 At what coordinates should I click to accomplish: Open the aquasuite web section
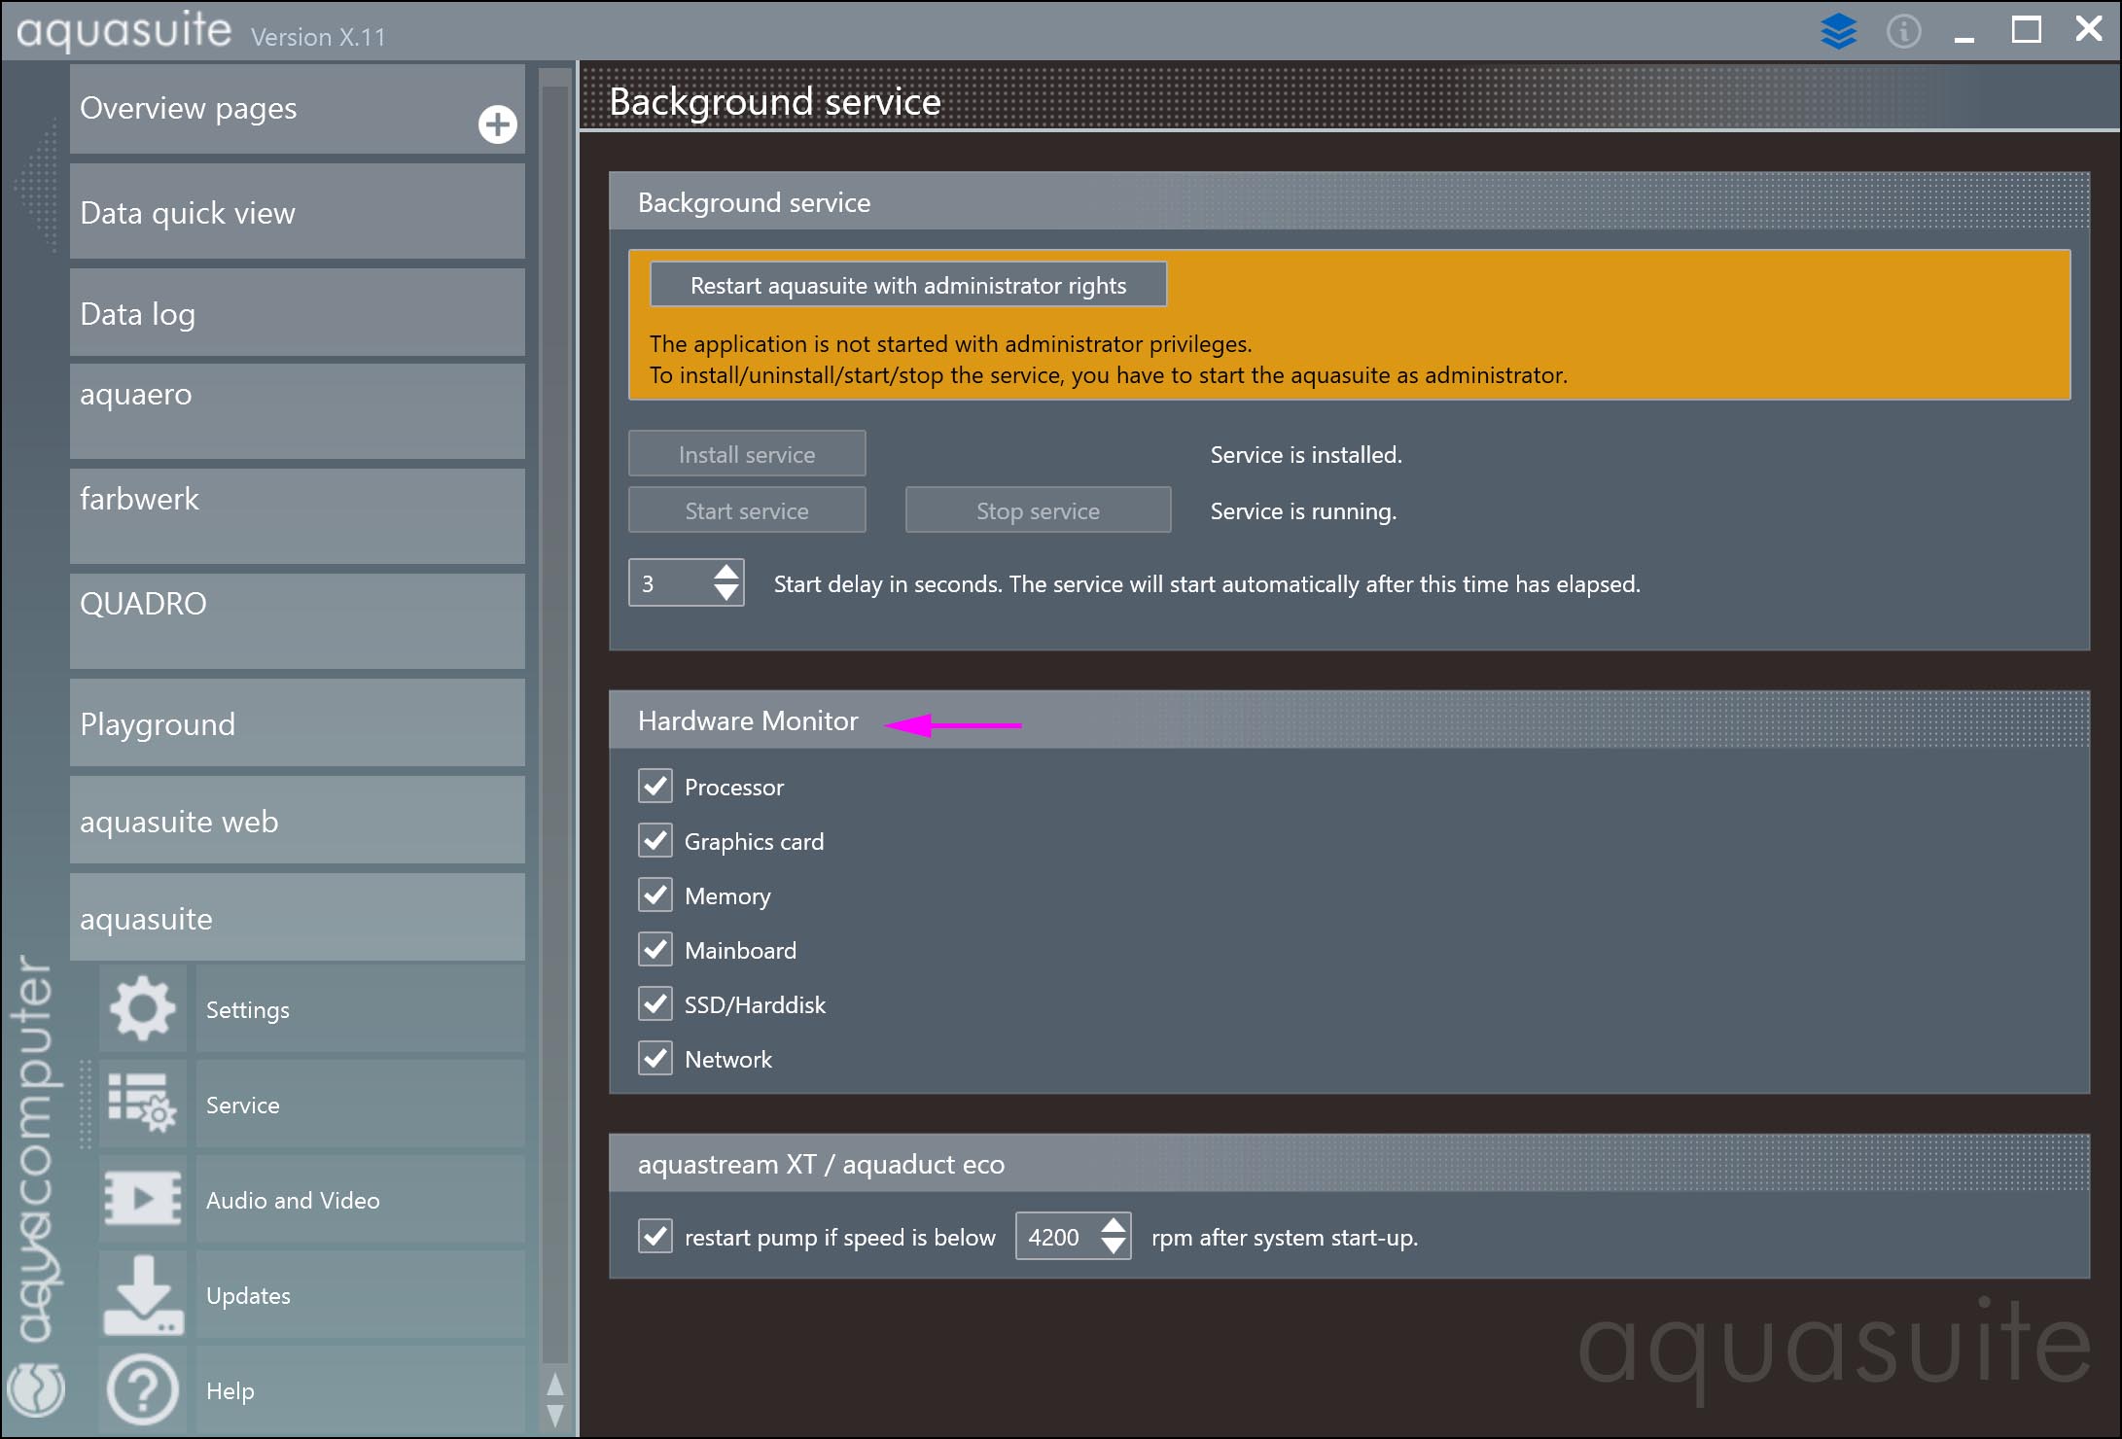(298, 820)
